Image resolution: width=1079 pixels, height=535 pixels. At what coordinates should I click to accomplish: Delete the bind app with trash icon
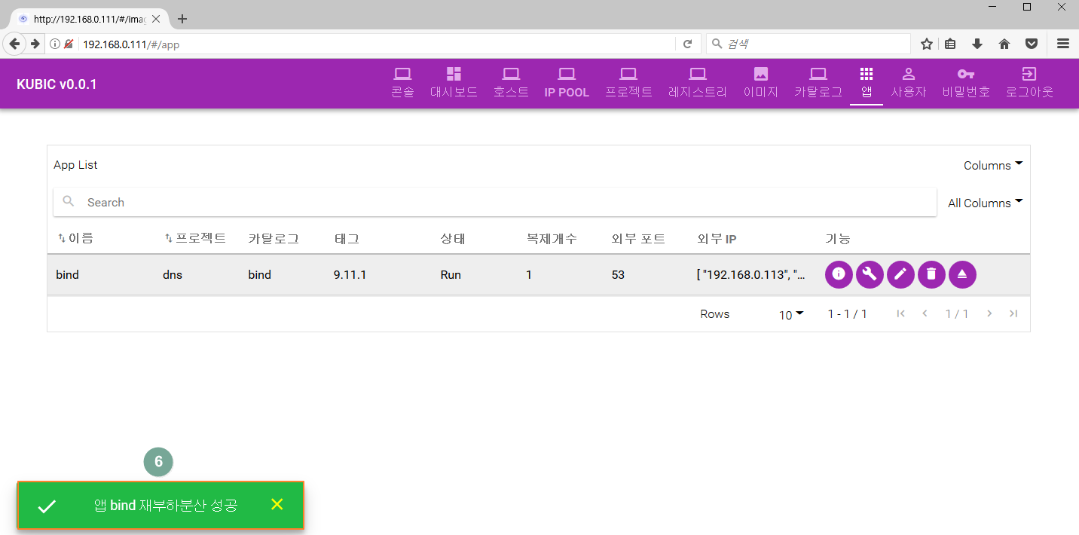click(931, 274)
